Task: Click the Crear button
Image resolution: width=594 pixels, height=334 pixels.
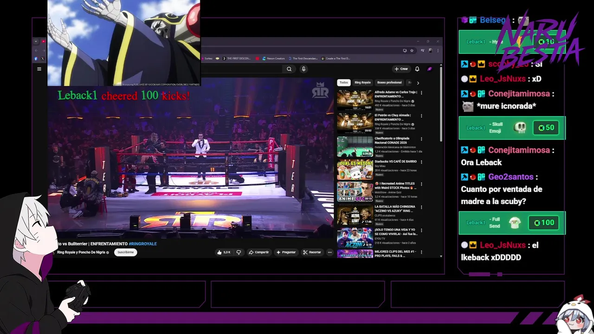Action: pos(401,69)
